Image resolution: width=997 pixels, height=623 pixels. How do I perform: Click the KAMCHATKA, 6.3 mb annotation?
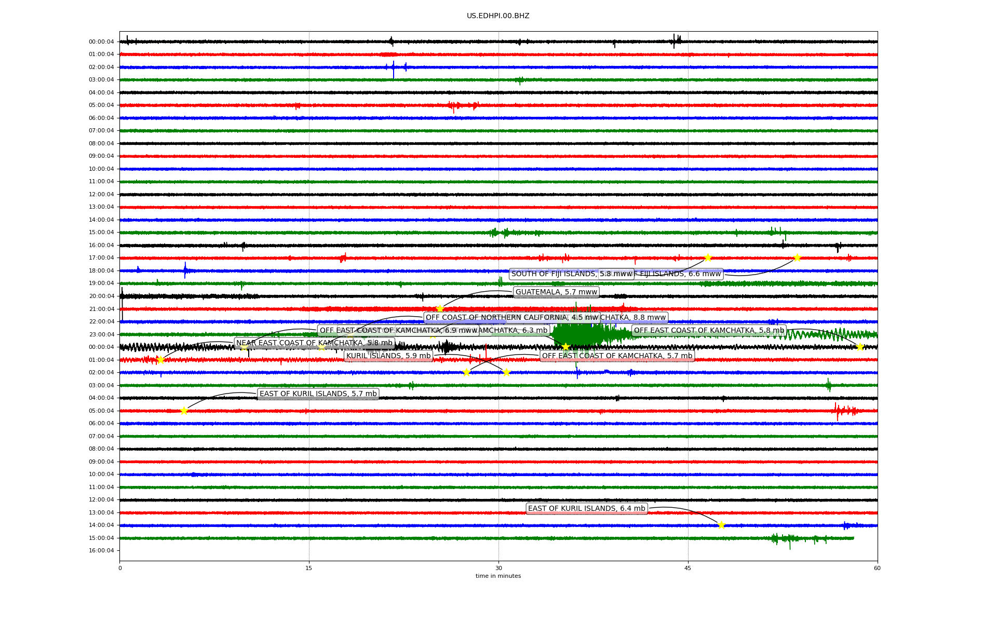point(513,331)
